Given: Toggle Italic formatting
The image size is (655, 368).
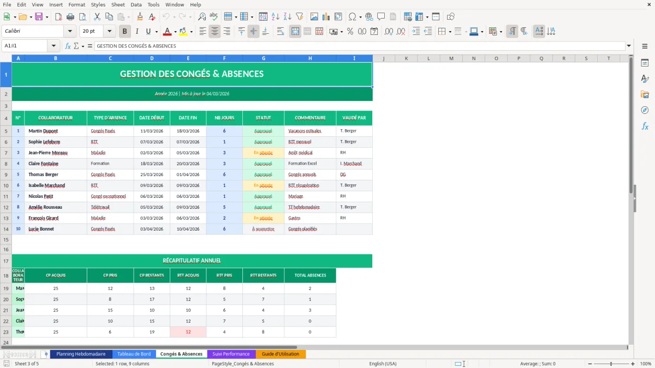Looking at the screenshot, I should coord(136,32).
